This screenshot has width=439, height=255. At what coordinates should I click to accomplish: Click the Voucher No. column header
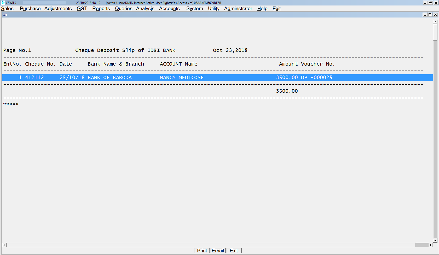318,64
